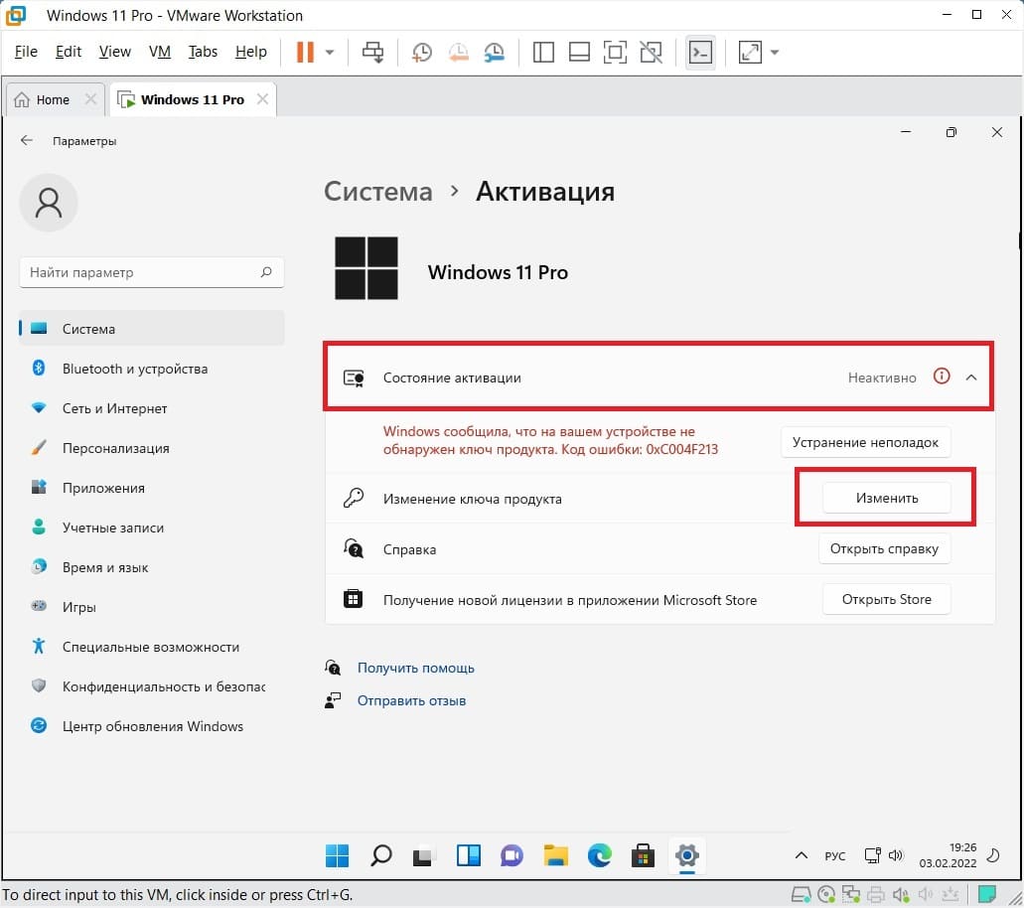Viewport: 1024px width, 908px height.
Task: Click the РУС language indicator
Action: click(834, 855)
